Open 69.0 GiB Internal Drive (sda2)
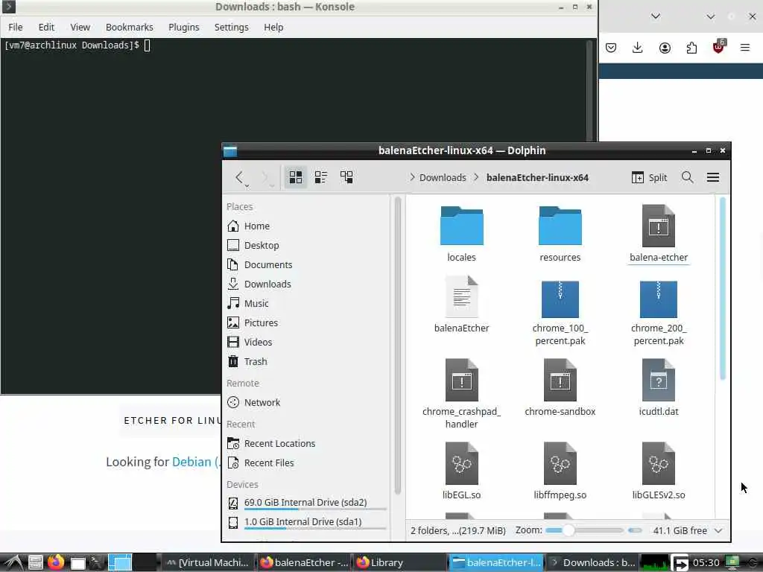763x572 pixels. [x=306, y=503]
